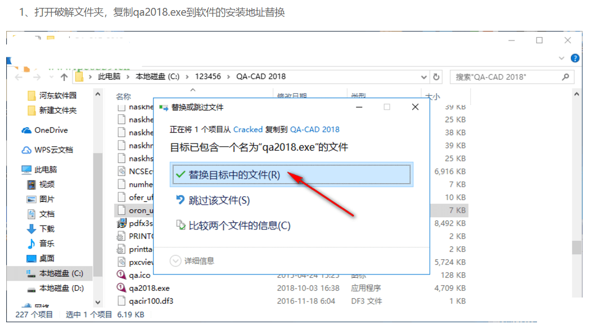Screen dimensions: 609x329
Task: Click the DF3 文件 type cell
Action: pos(366,301)
